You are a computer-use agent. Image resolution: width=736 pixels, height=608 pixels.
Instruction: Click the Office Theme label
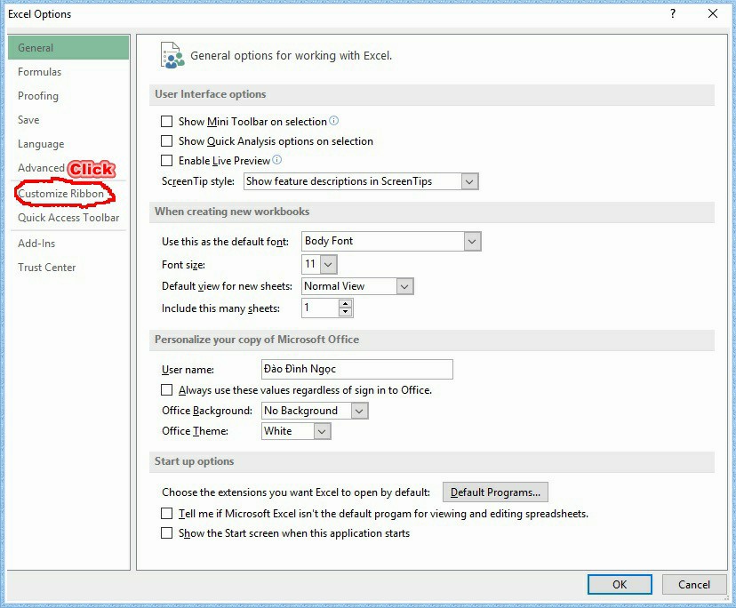click(x=195, y=431)
